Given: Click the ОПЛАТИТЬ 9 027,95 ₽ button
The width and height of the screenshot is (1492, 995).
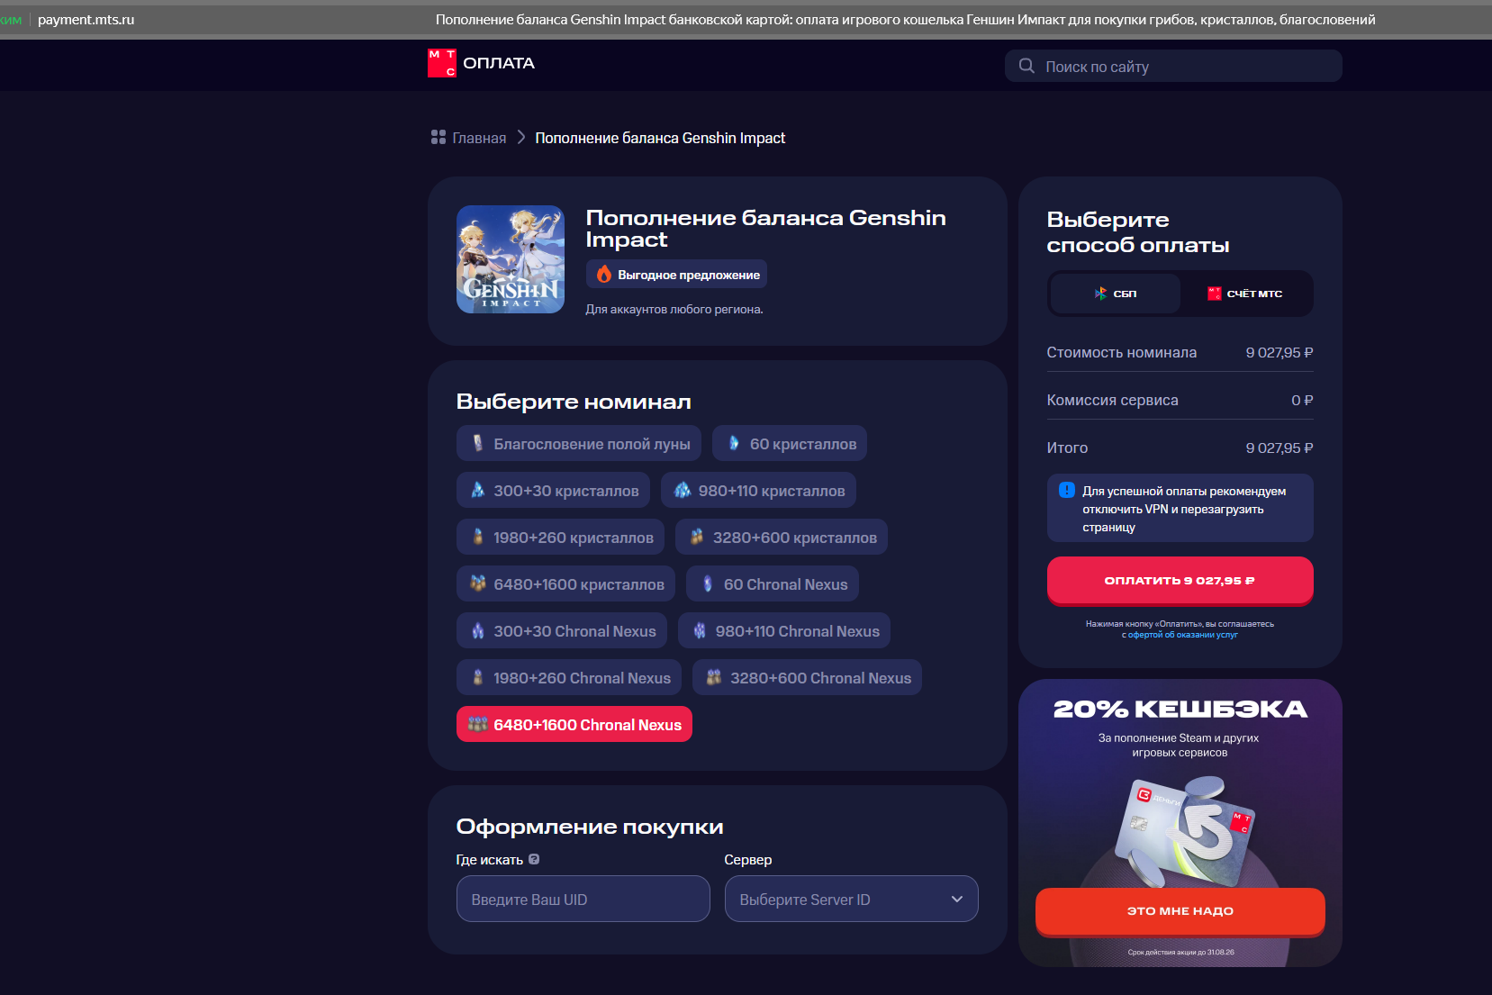Looking at the screenshot, I should (1180, 580).
